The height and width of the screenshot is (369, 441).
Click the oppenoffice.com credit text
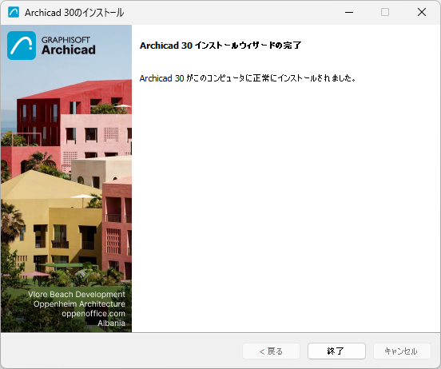pyautogui.click(x=93, y=313)
